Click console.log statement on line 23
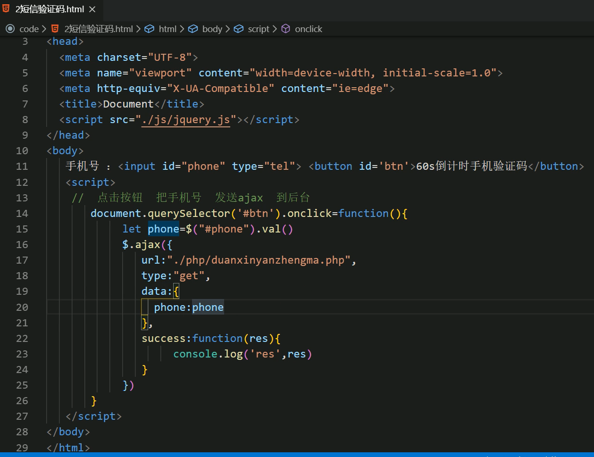594x457 pixels. coord(243,354)
